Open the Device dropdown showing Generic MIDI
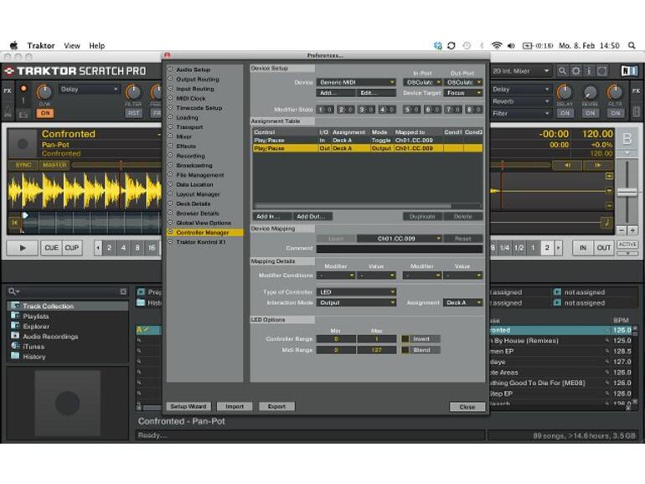Image resolution: width=645 pixels, height=484 pixels. click(x=356, y=82)
